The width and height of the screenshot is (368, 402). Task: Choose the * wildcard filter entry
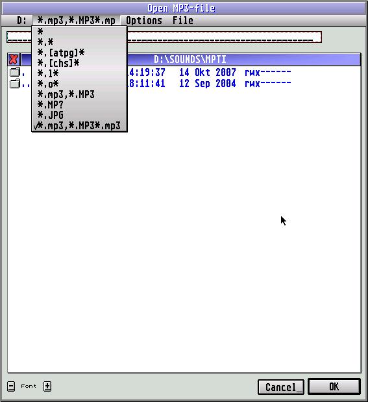(79, 32)
